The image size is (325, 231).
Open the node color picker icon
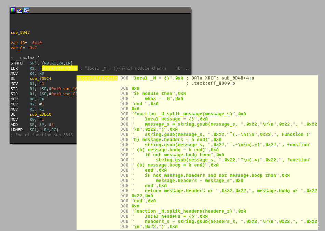point(13,10)
